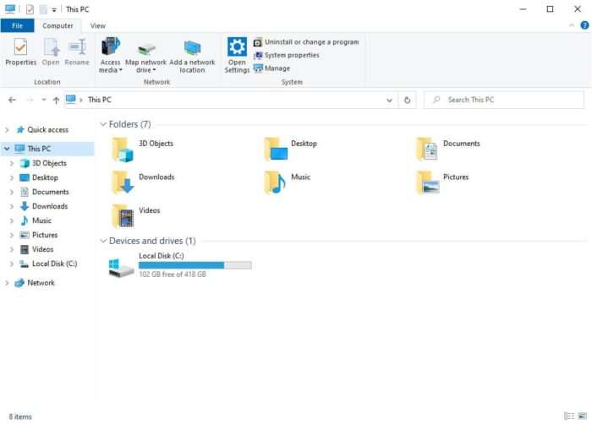Open System properties from ribbon

coord(286,55)
